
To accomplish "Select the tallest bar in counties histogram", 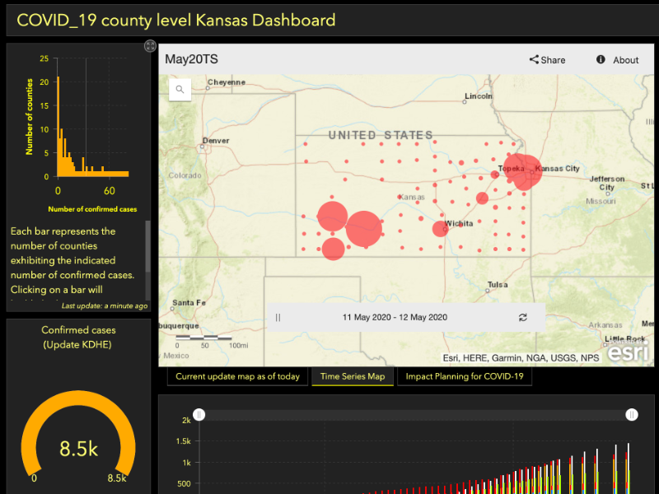I will [x=58, y=126].
